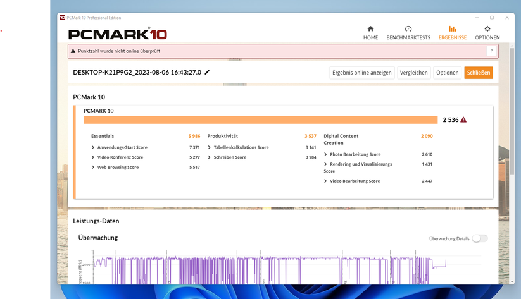Click the question mark help icon
The image size is (521, 299).
coord(491,51)
